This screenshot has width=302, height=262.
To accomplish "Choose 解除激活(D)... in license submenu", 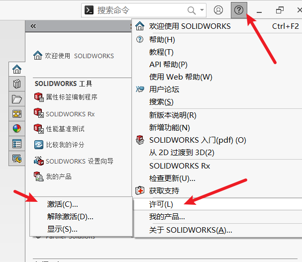I will (81, 217).
